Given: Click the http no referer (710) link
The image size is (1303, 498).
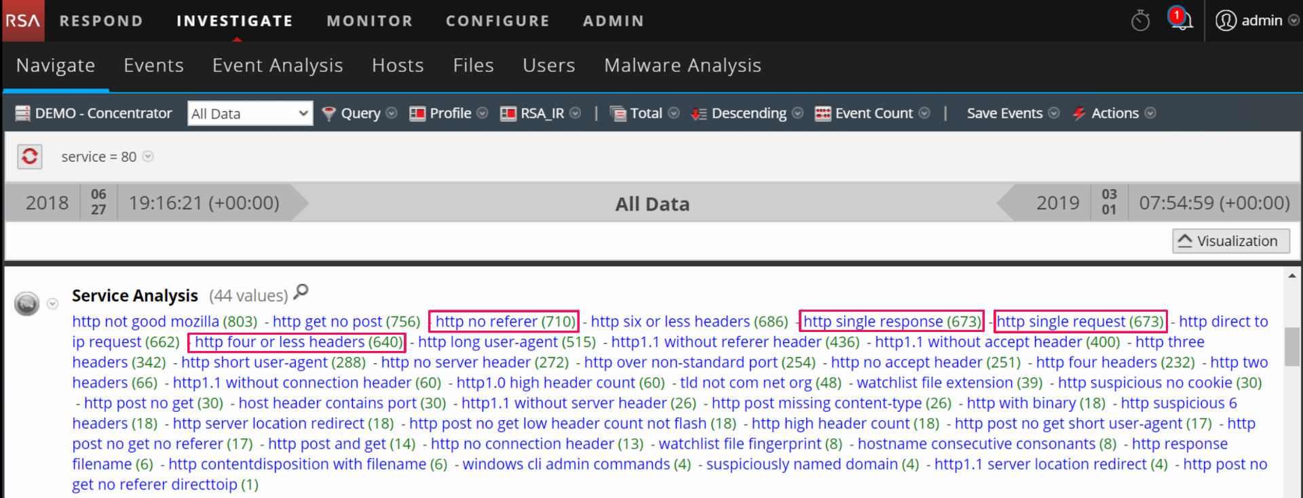Looking at the screenshot, I should 504,321.
